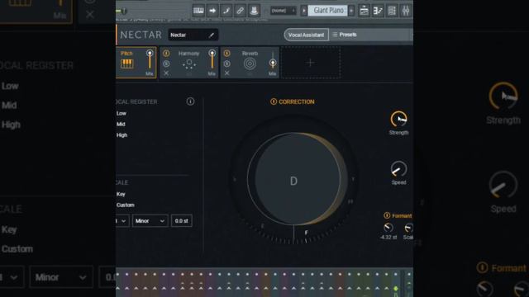Image resolution: width=529 pixels, height=297 pixels.
Task: Click the chain link toolbar icon
Action: coord(241,11)
